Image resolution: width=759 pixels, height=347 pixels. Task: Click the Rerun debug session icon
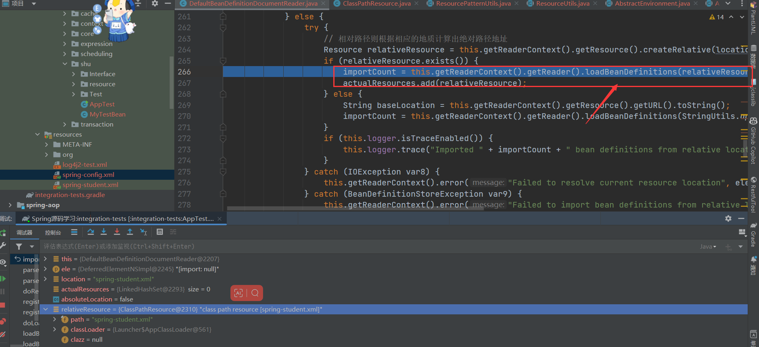[3, 233]
